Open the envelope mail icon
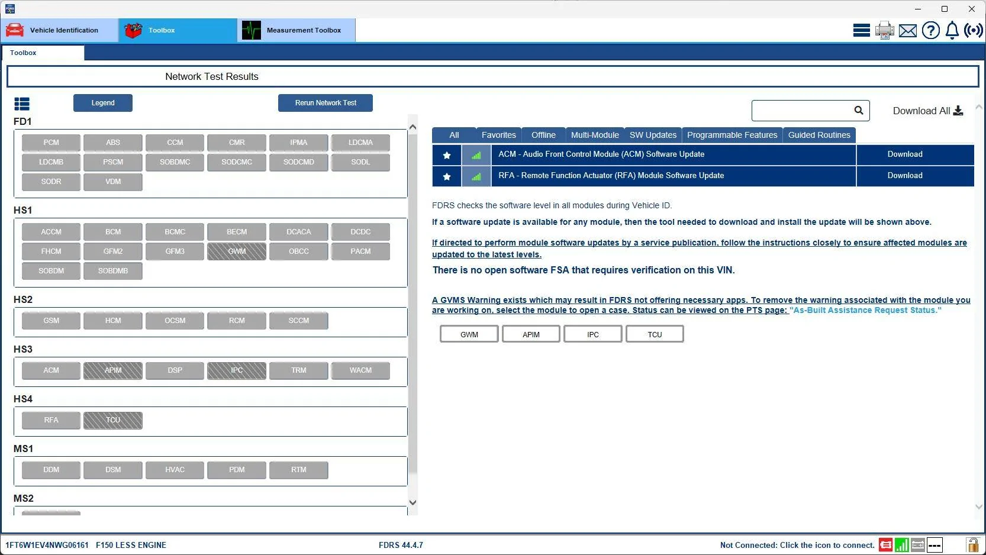 coord(907,30)
